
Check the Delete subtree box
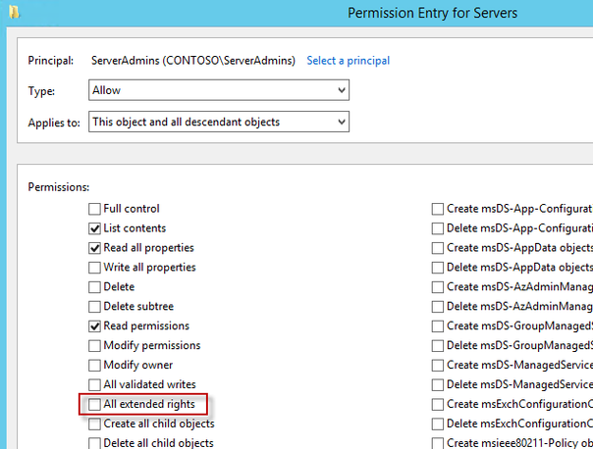95,307
